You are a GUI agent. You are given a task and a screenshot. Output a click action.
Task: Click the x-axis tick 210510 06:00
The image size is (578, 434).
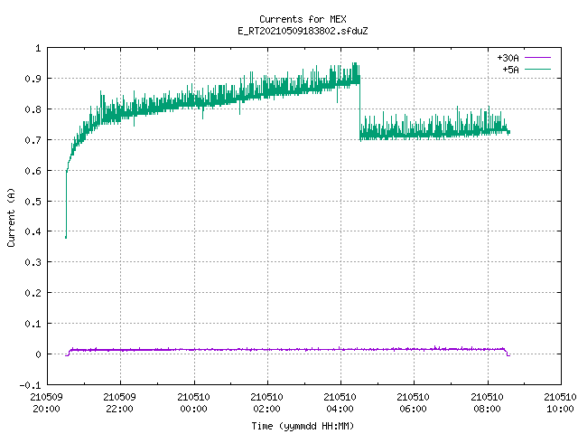click(414, 402)
